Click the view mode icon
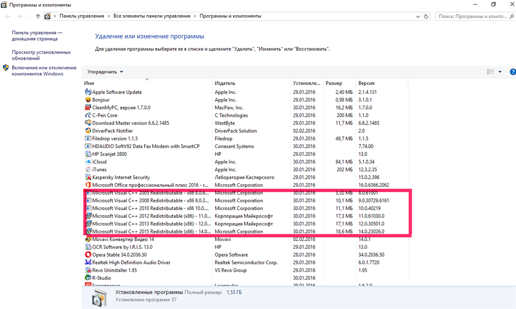This screenshot has width=516, height=309. (x=490, y=71)
